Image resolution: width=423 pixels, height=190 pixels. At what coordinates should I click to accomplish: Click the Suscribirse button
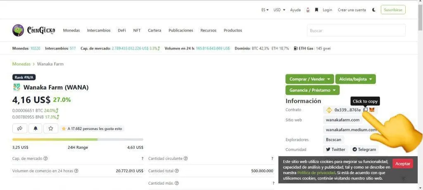[393, 10]
